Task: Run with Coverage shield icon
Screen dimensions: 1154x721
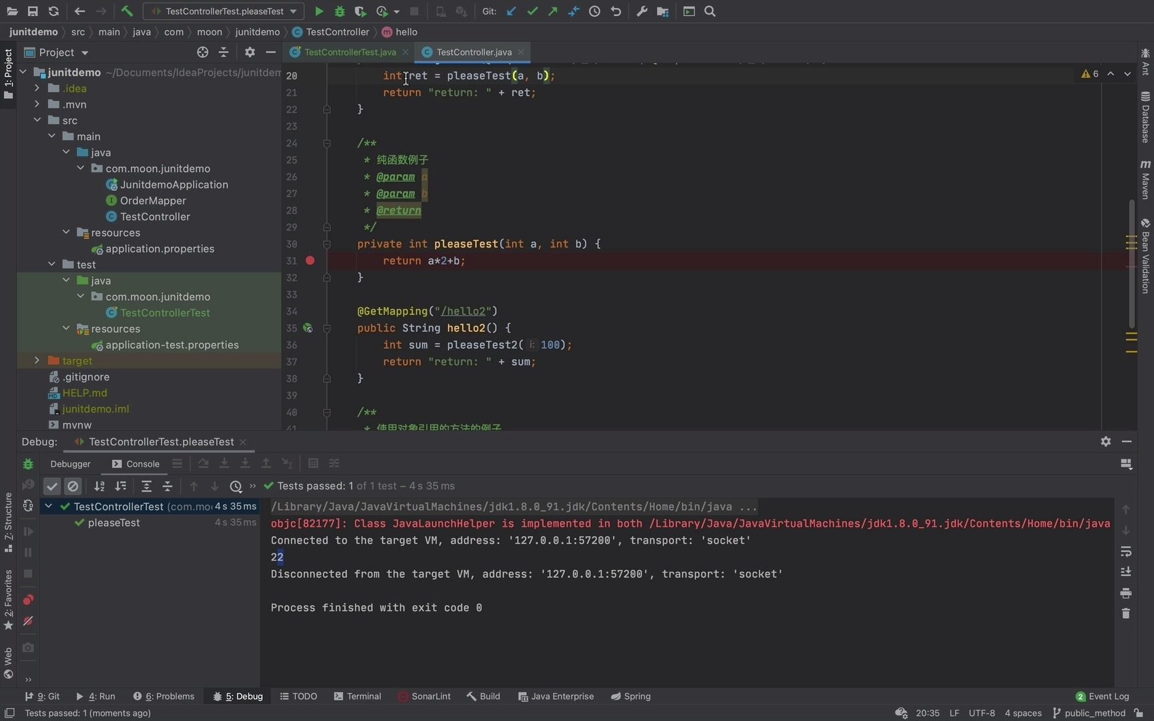Action: 361,11
